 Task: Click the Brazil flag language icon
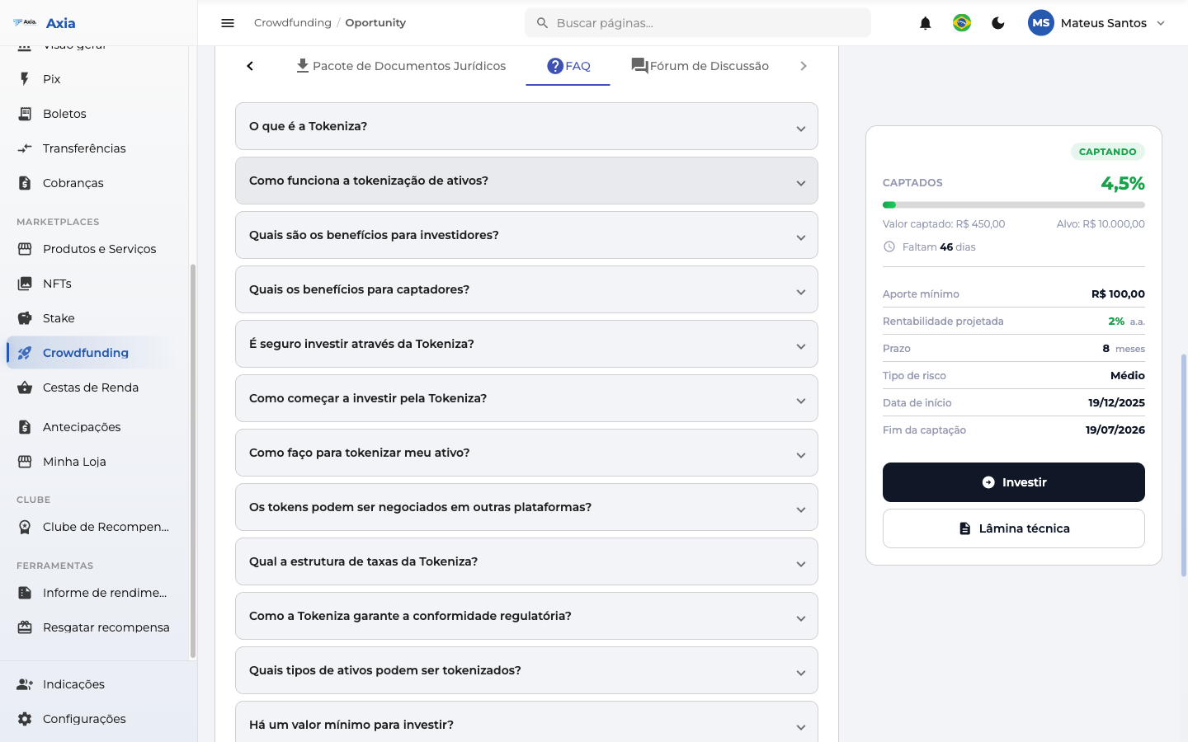point(962,23)
